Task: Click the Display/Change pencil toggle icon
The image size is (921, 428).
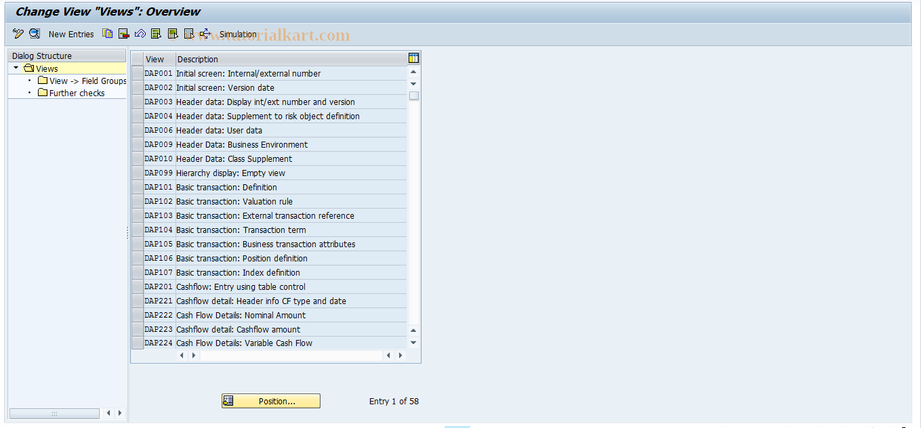Action: click(x=18, y=34)
